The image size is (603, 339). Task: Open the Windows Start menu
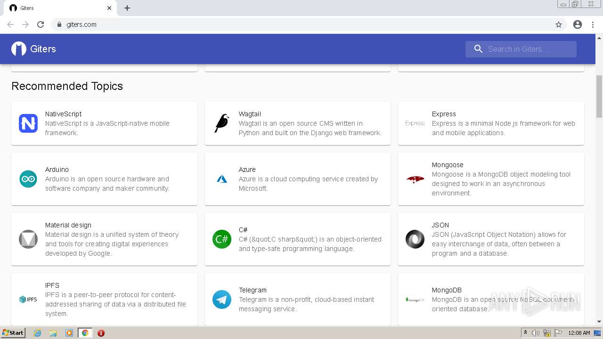[13, 333]
